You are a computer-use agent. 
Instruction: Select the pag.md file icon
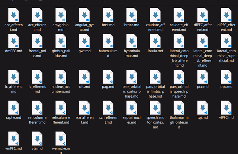108,77
